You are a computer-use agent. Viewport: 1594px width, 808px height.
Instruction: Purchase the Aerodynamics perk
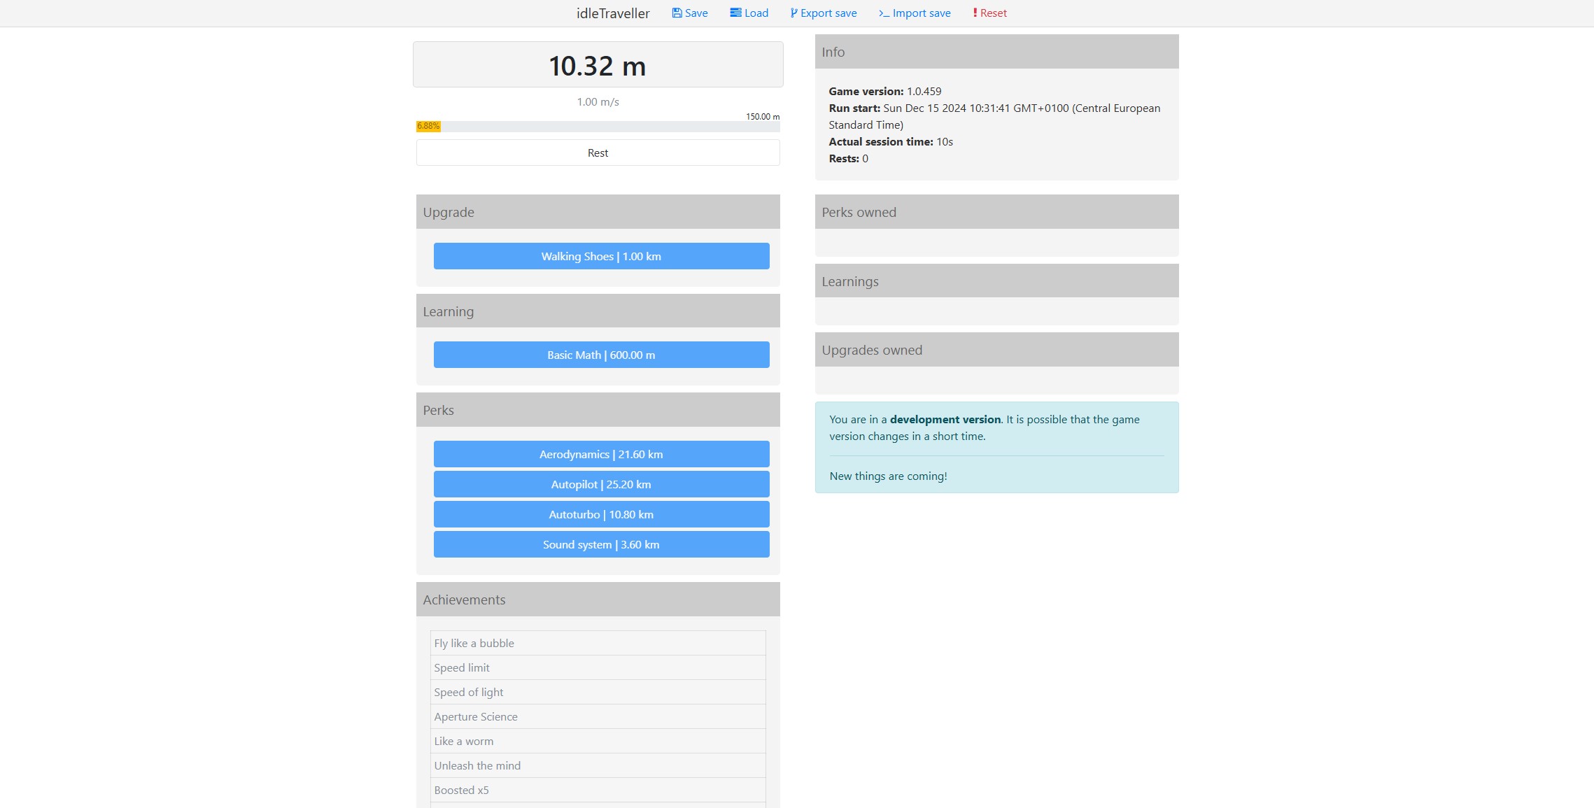pyautogui.click(x=602, y=454)
